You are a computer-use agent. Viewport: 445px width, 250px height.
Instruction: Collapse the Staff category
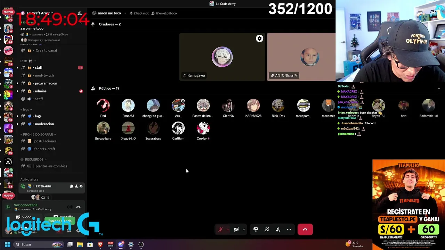[28, 61]
